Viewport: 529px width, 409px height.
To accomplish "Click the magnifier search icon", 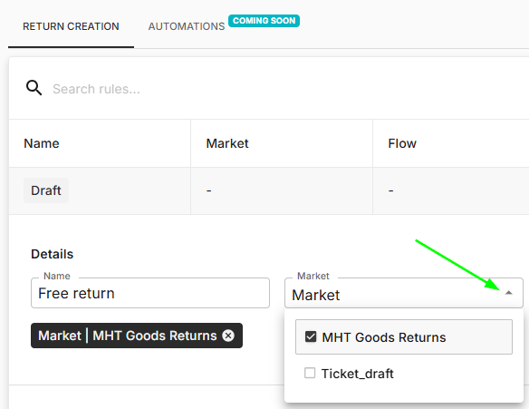I will 34,88.
